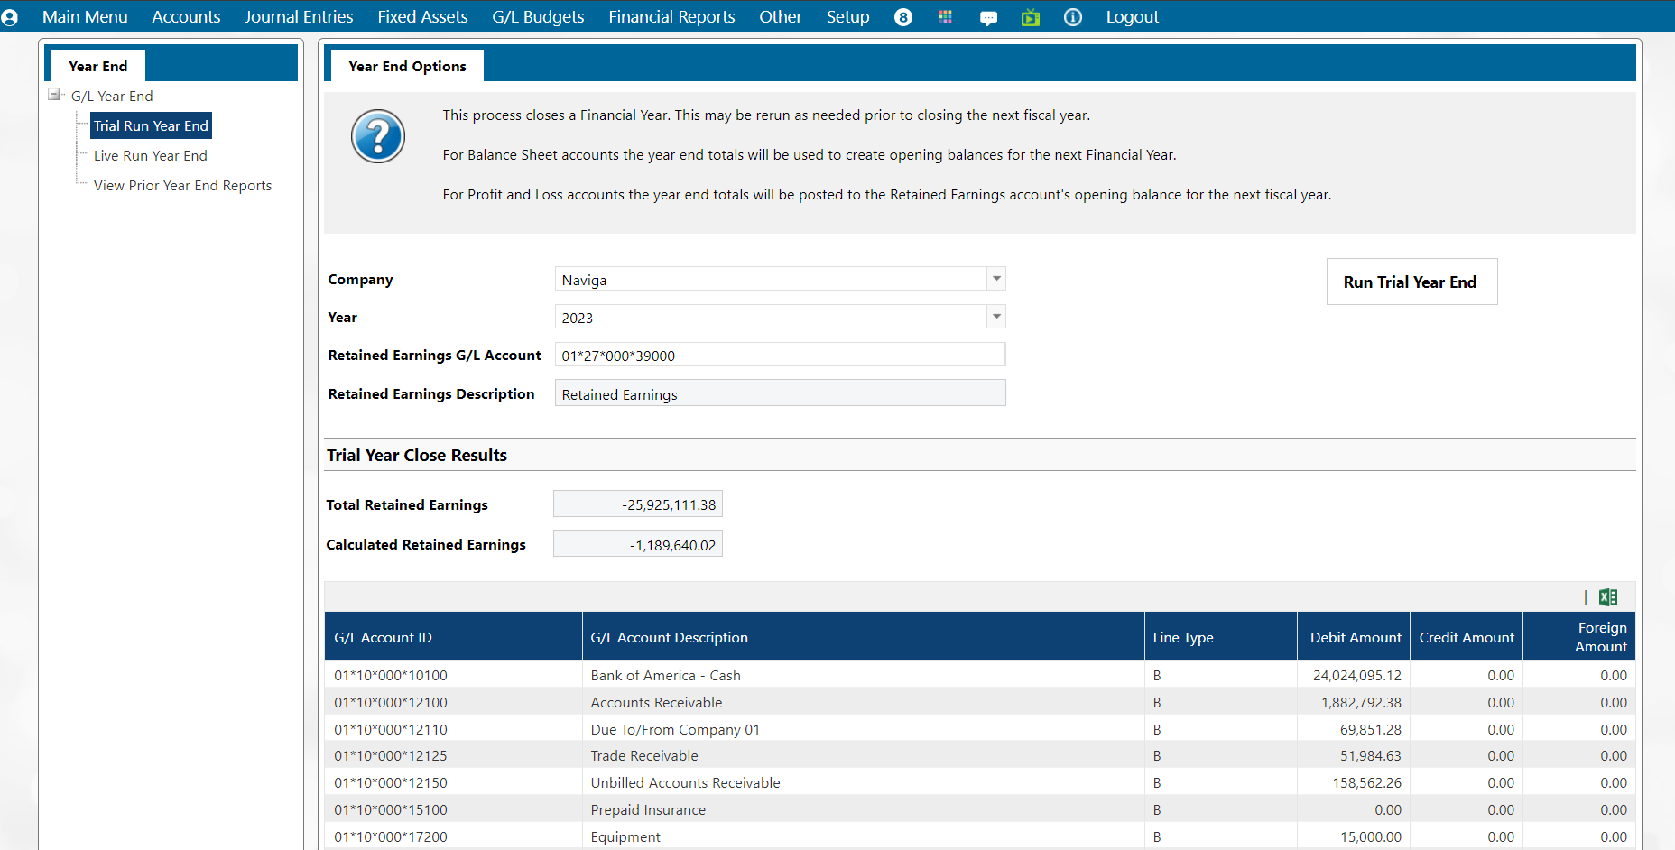Click the Run Trial Year End button
Screen dimensions: 1675x850
[x=1411, y=282]
